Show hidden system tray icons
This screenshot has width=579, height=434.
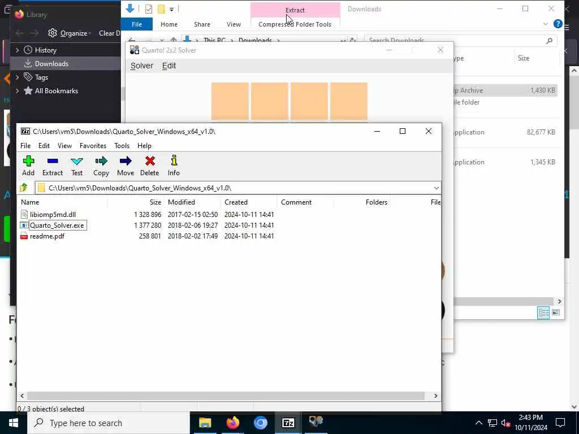click(x=478, y=423)
